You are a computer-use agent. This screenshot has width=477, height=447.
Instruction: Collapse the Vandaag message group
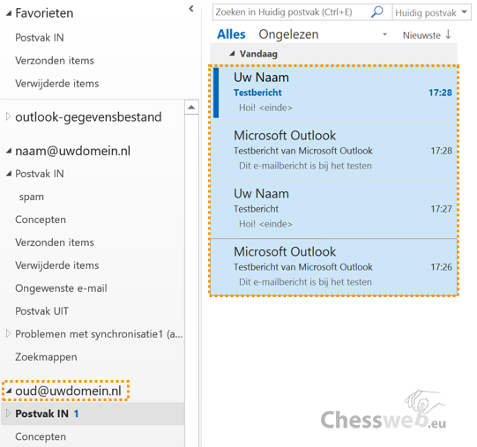(x=233, y=54)
